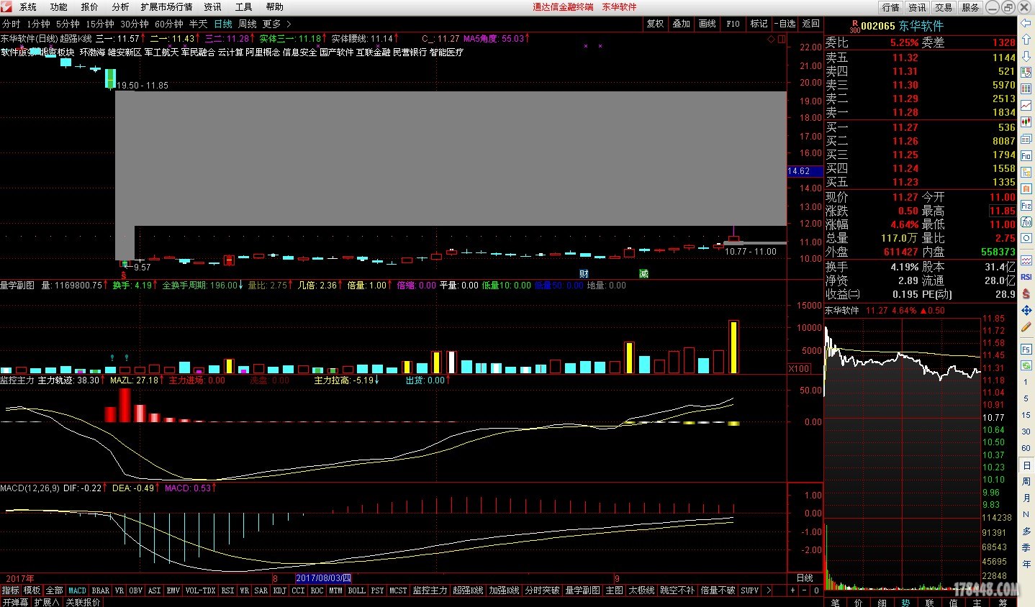1035x607 pixels.
Task: Open the 交易 trading tab at top right
Action: pyautogui.click(x=944, y=7)
